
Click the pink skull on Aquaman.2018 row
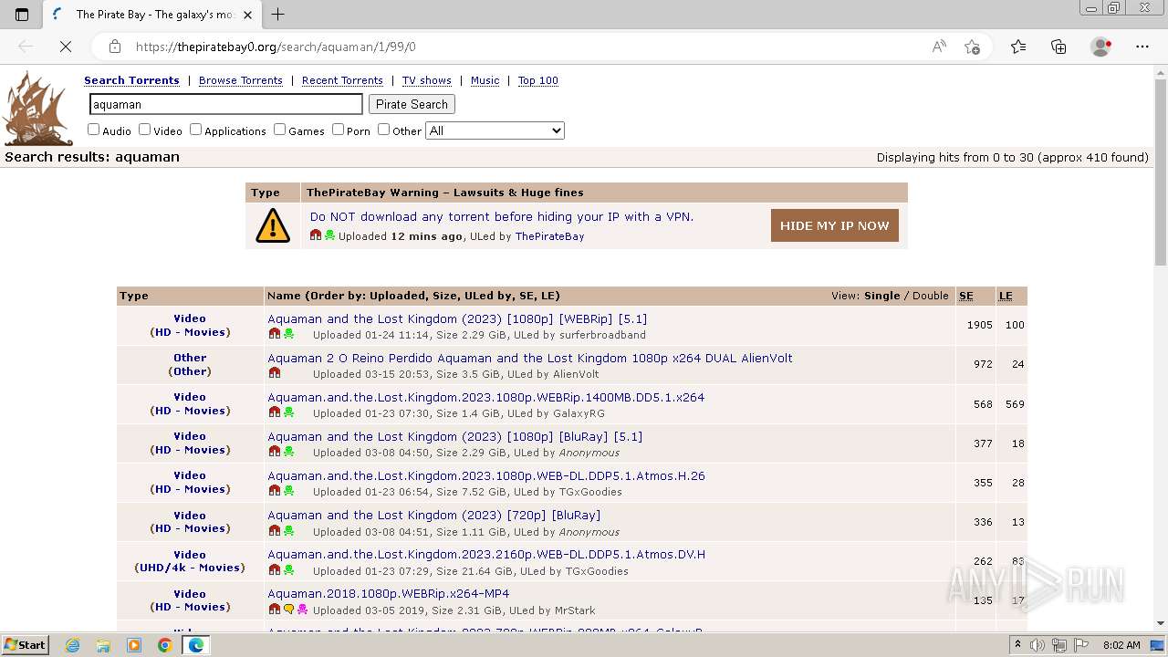click(x=302, y=610)
